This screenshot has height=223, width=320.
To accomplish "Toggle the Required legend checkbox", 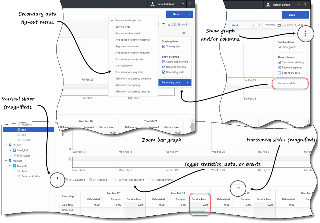I will (x=90, y=180).
